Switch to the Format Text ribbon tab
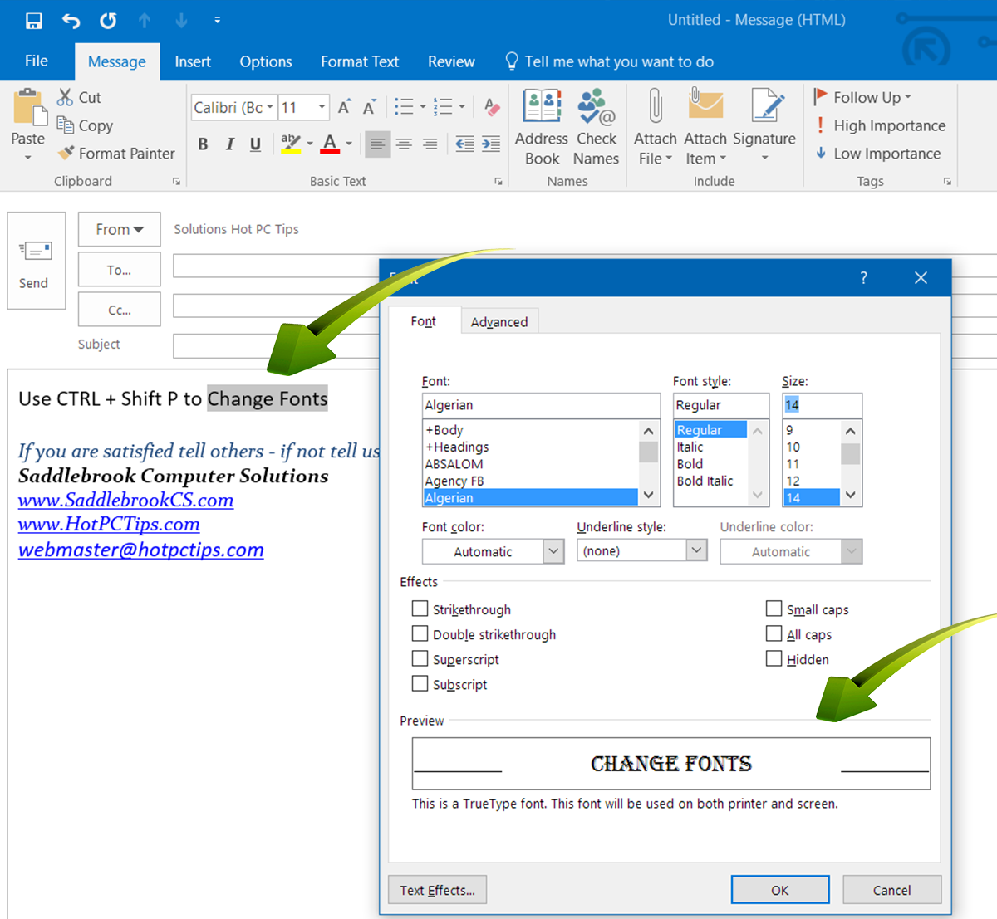997x919 pixels. tap(360, 61)
